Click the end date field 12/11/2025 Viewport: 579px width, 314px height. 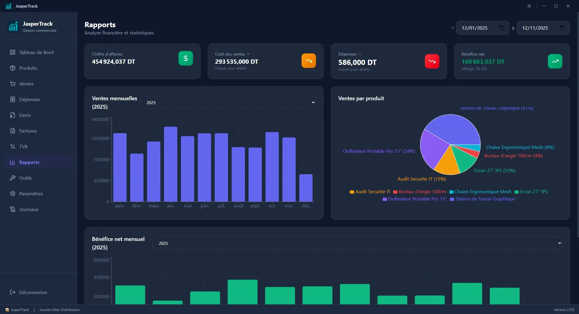[x=543, y=28]
